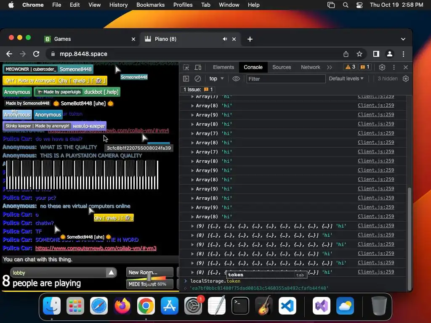Open the top context dropdown
431x323 pixels.
[217, 79]
